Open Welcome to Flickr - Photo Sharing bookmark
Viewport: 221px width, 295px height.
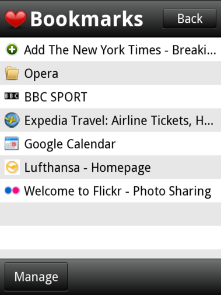click(110, 191)
